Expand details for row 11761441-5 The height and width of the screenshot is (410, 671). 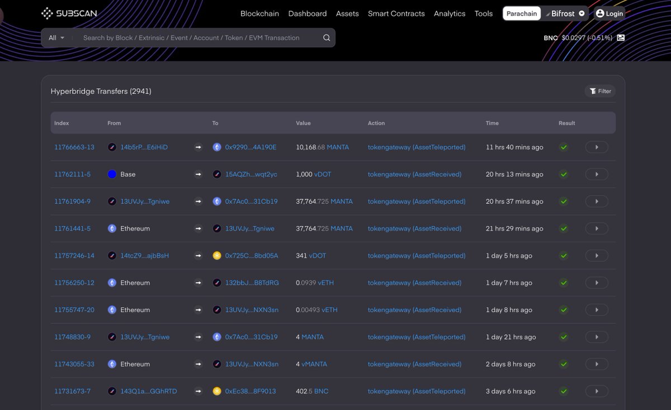(597, 228)
